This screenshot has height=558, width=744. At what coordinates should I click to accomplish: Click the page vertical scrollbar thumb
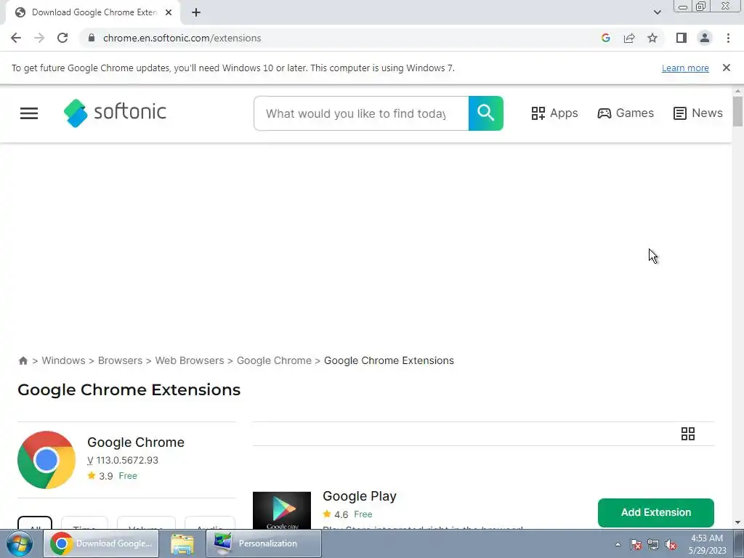737,111
